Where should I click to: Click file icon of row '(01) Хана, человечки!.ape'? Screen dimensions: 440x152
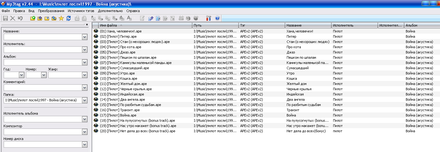(96, 31)
